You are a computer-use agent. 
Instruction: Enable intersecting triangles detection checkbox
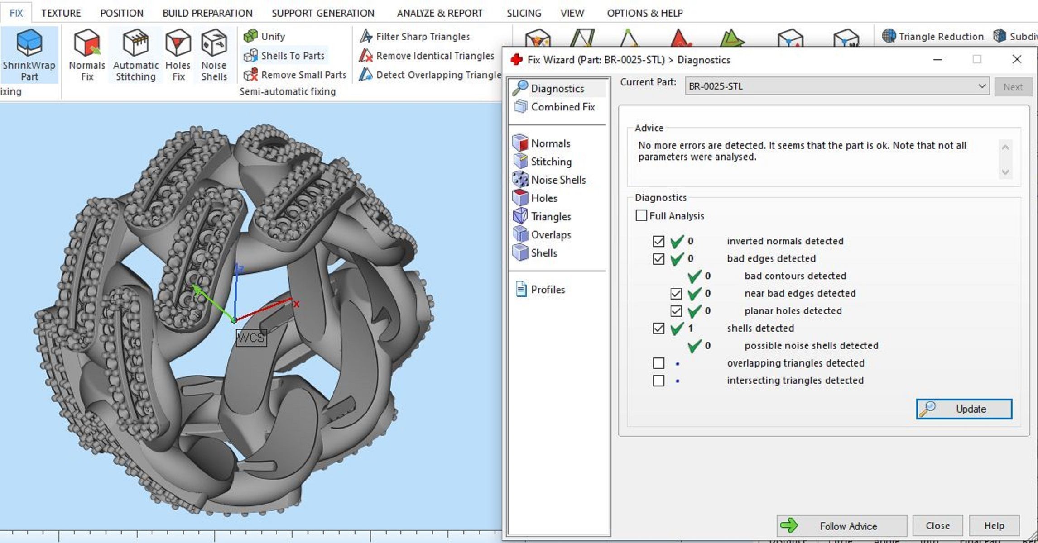[x=658, y=381]
